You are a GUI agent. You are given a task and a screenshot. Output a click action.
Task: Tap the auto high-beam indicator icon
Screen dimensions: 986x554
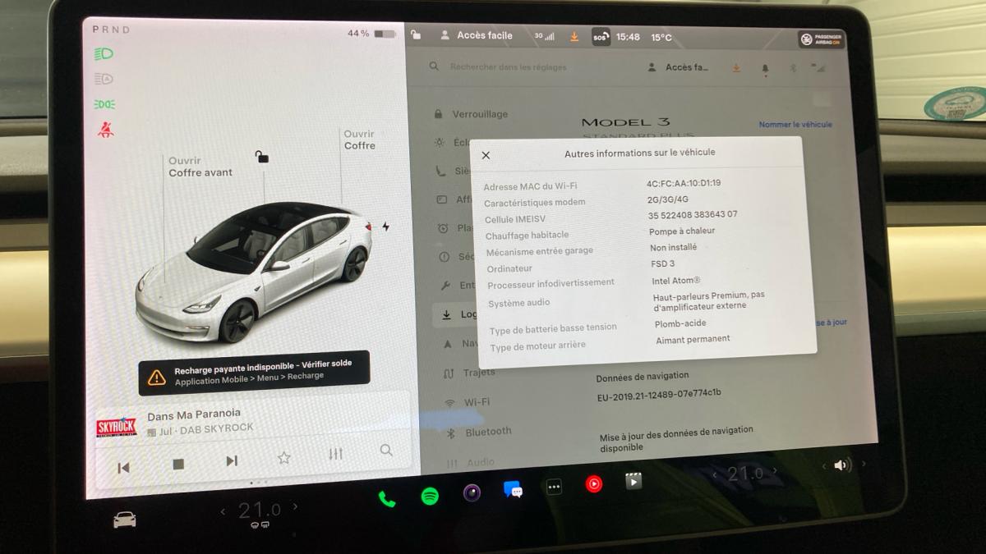point(104,79)
